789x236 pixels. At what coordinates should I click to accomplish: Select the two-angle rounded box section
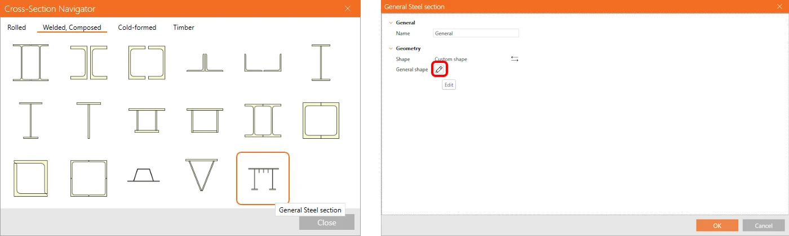(30, 178)
